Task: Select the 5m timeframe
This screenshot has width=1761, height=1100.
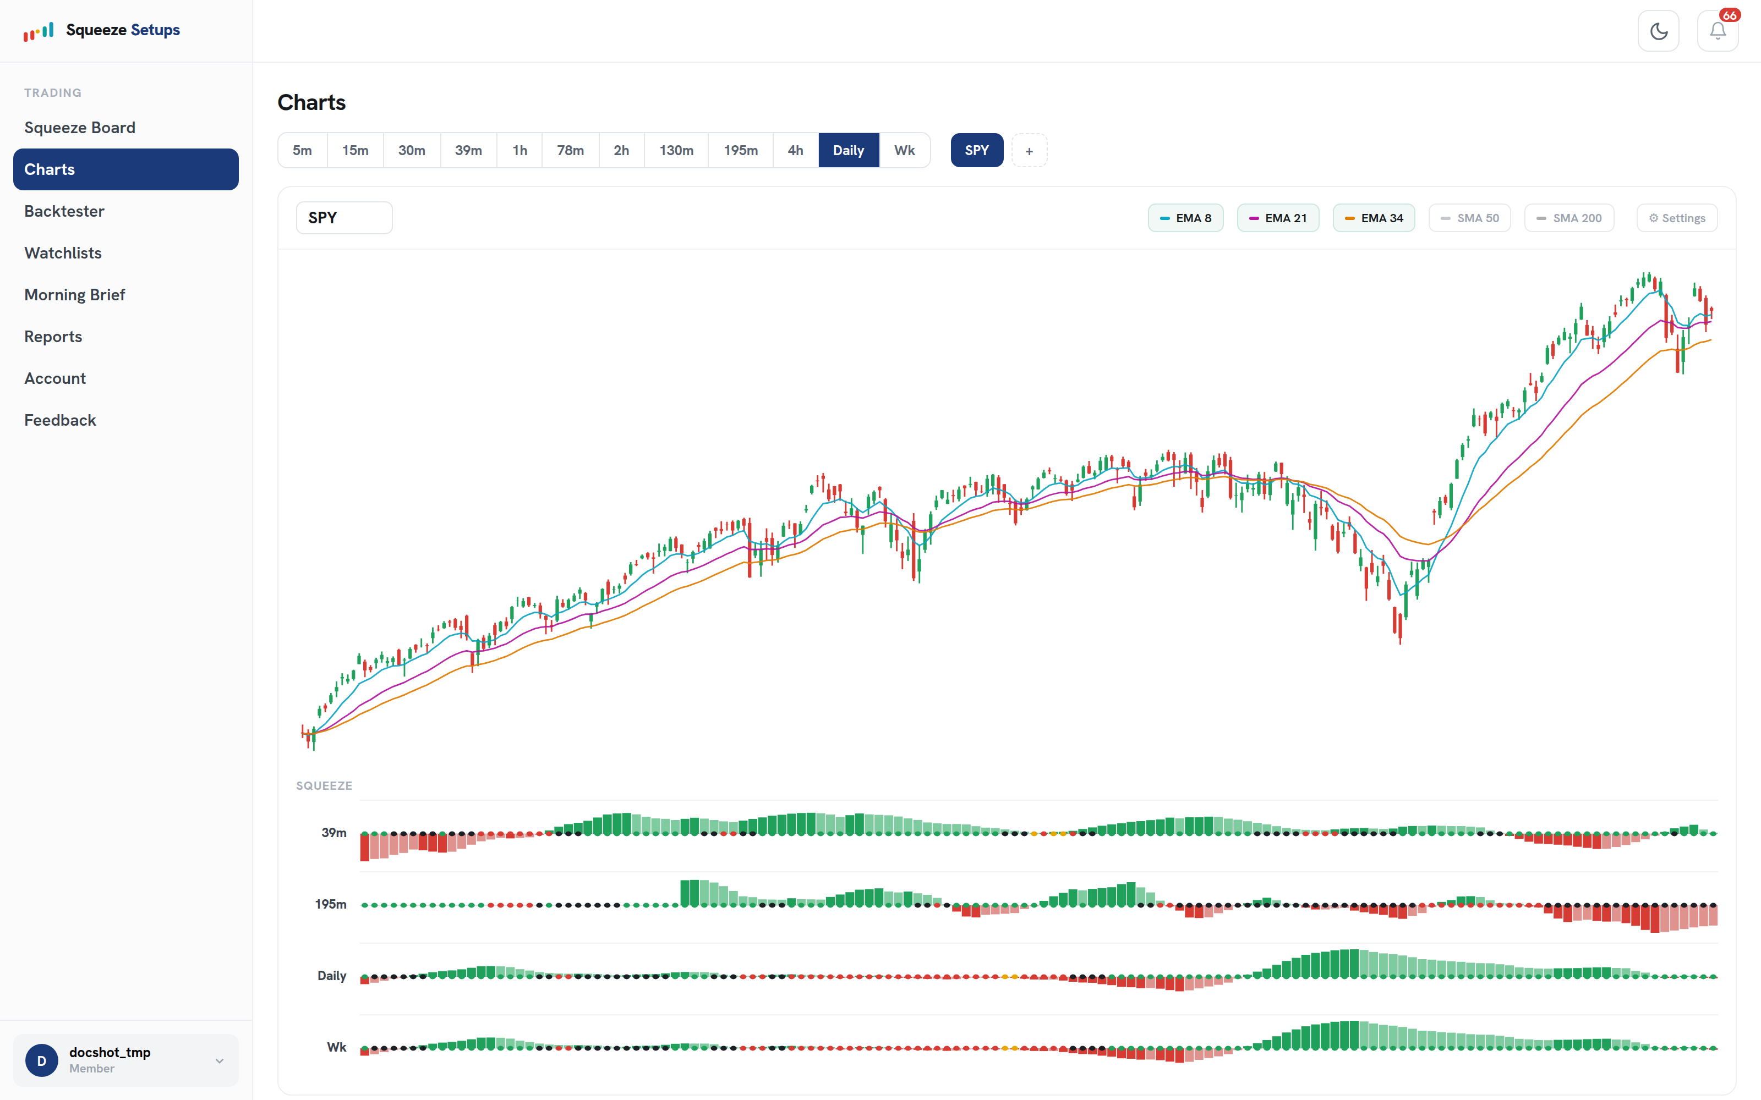Action: coord(302,150)
